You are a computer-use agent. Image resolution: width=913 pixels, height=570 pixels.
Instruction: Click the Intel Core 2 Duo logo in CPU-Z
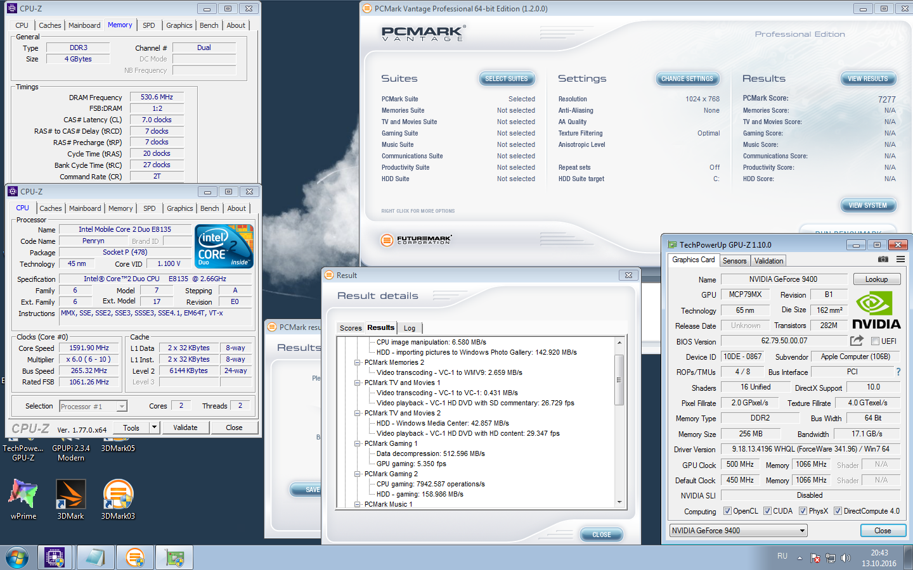[224, 246]
